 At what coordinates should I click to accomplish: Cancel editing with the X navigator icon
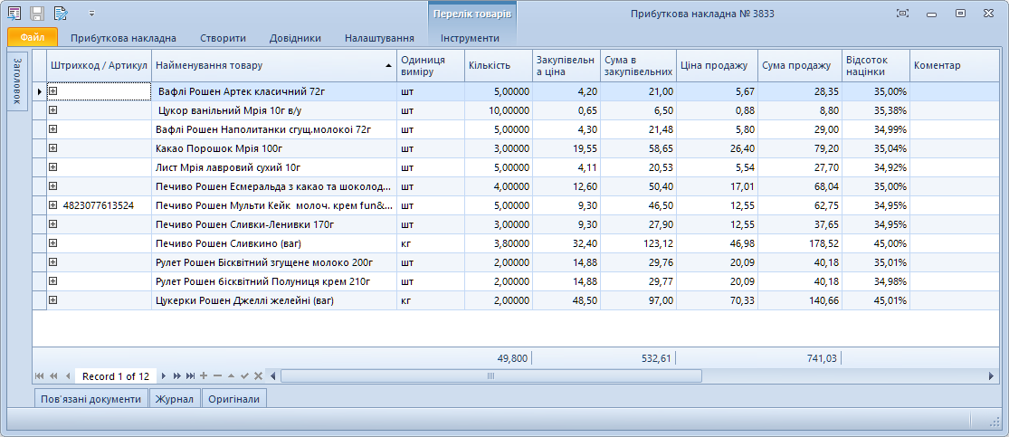(x=258, y=375)
